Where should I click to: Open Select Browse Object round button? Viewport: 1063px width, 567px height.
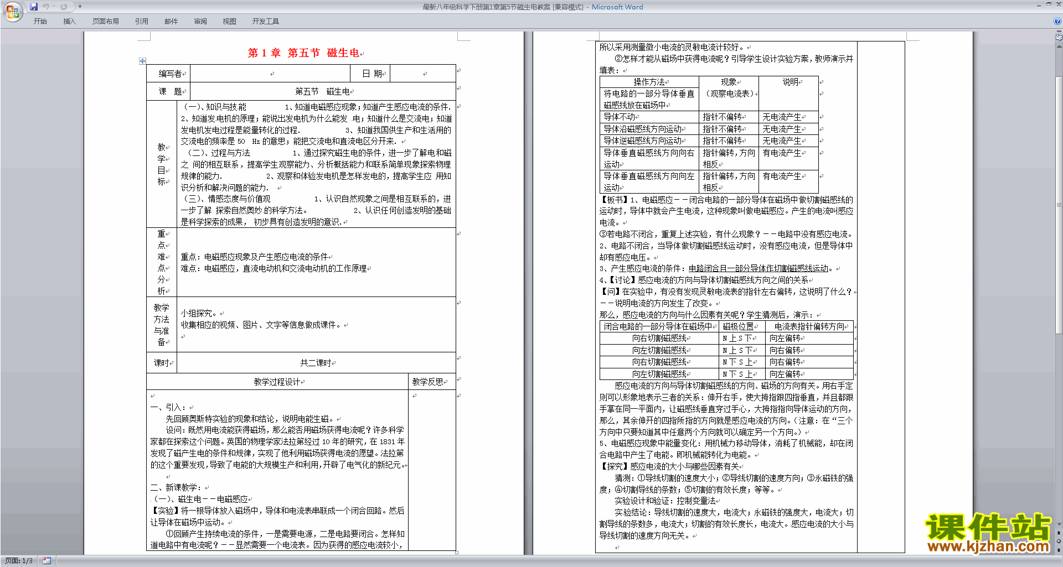pos(1059,541)
